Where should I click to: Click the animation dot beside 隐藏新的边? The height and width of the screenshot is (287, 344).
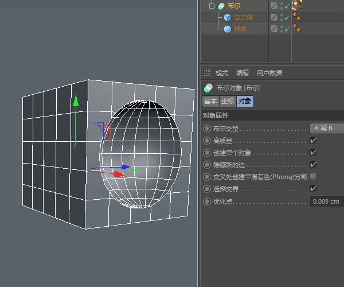[207, 165]
